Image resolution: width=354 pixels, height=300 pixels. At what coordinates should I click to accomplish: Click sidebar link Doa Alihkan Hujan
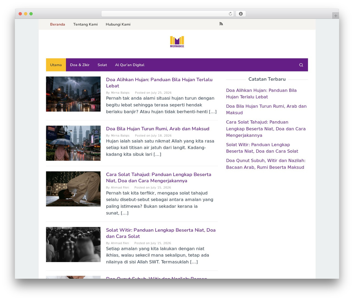261,94
